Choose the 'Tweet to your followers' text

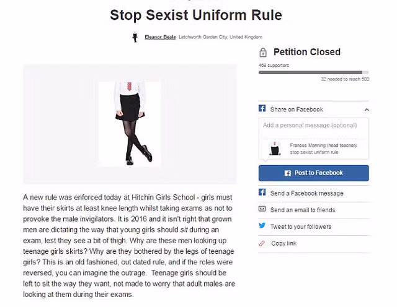pos(301,227)
